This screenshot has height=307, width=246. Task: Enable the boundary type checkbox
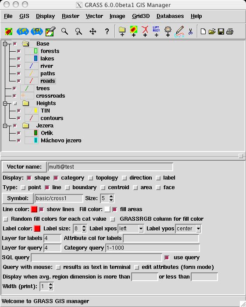pos(67,187)
